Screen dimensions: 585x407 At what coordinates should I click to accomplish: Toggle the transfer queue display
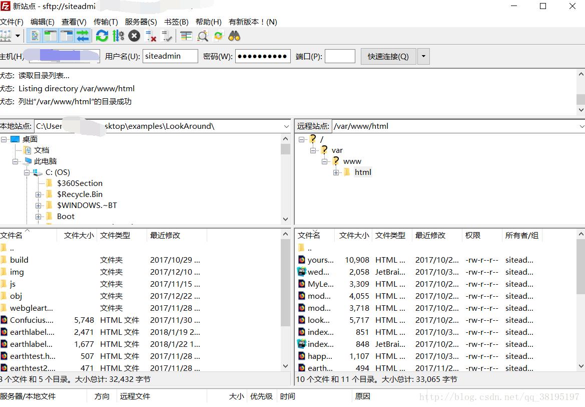[x=83, y=36]
